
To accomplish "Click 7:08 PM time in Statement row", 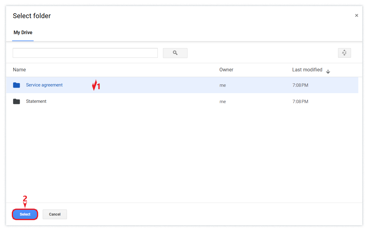I will 300,102.
